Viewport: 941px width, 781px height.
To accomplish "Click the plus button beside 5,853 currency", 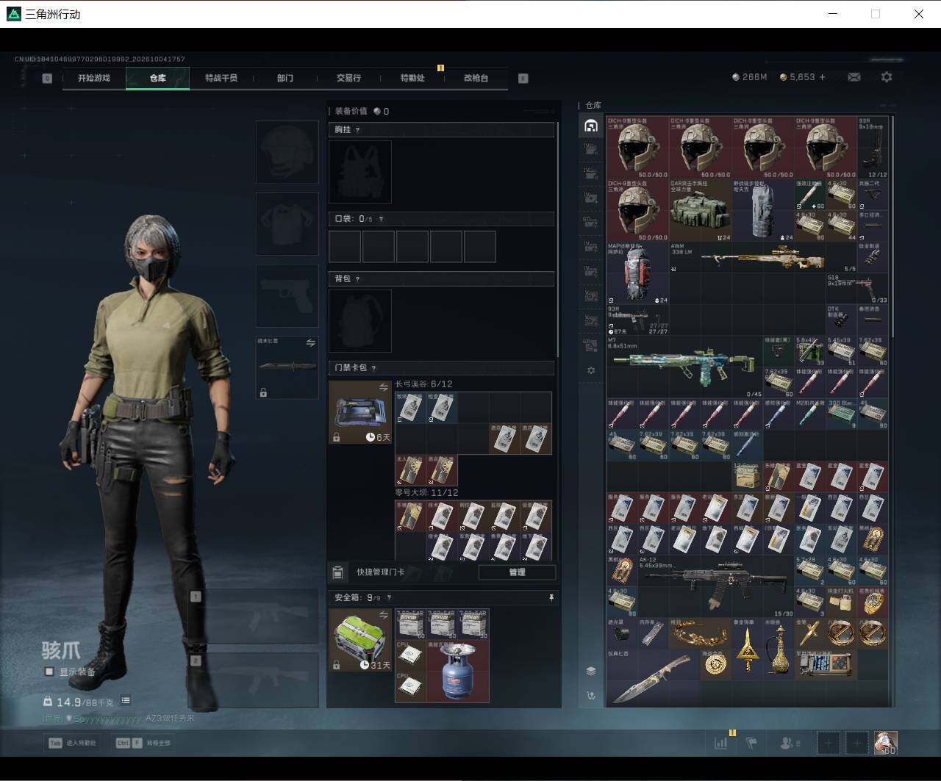I will point(822,77).
